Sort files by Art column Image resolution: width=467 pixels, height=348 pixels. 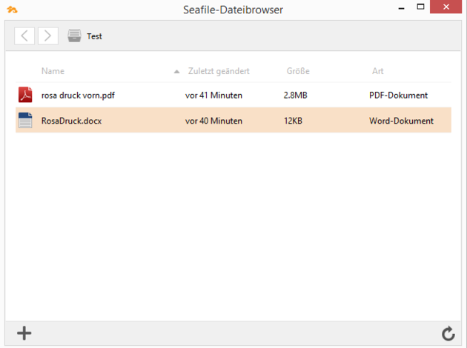(x=378, y=71)
